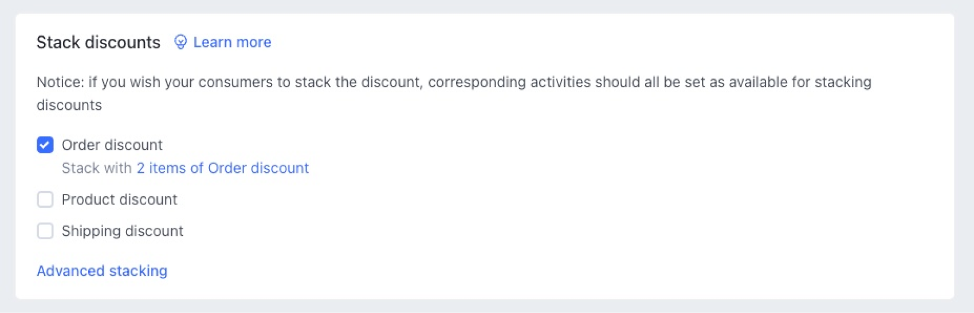Uncheck the Order discount checkbox
Viewport: 974px width, 313px height.
[x=45, y=145]
